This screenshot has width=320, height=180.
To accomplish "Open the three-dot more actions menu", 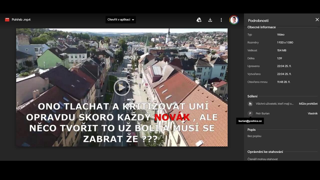I will pyautogui.click(x=221, y=20).
